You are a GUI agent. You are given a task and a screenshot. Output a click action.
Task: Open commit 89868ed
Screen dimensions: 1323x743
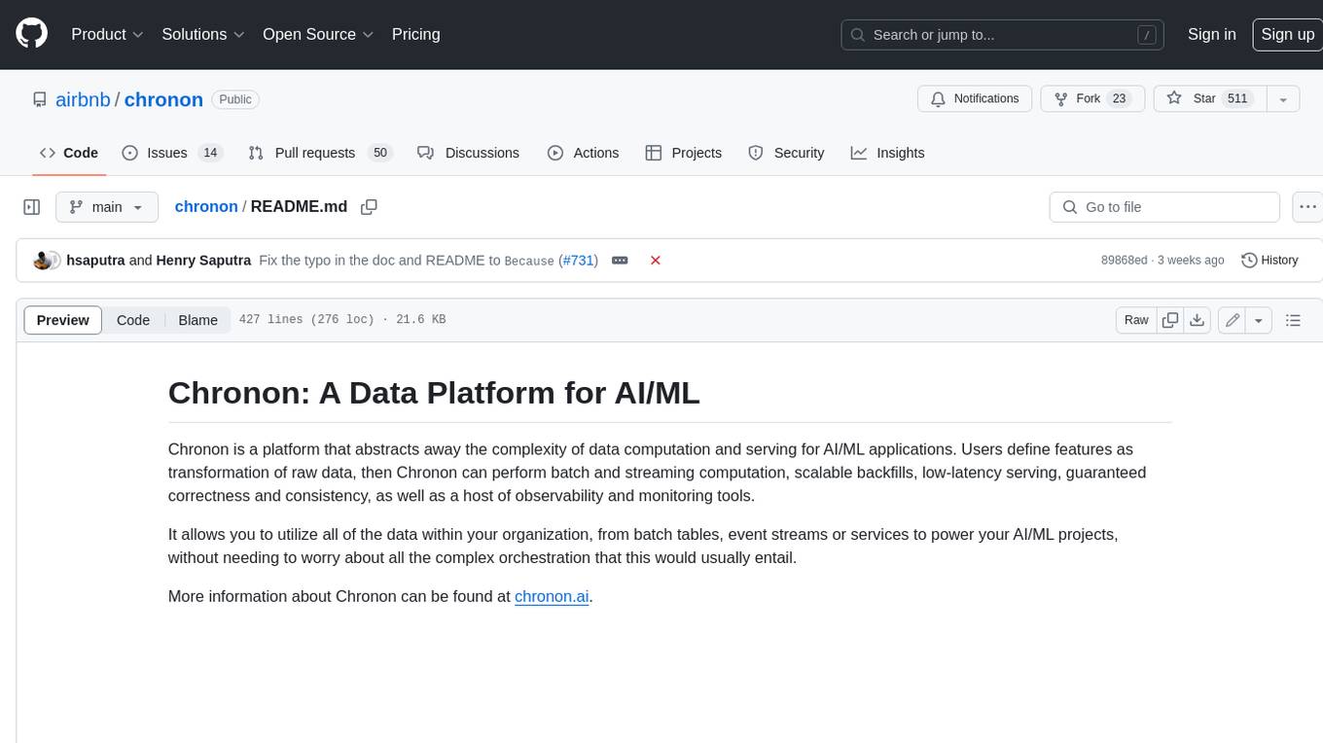1125,261
